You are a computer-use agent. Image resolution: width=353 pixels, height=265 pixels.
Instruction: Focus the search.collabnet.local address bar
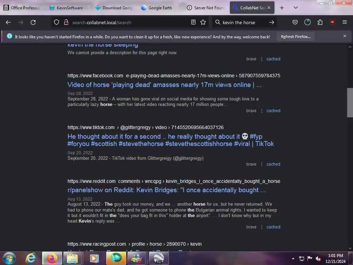tap(130, 22)
